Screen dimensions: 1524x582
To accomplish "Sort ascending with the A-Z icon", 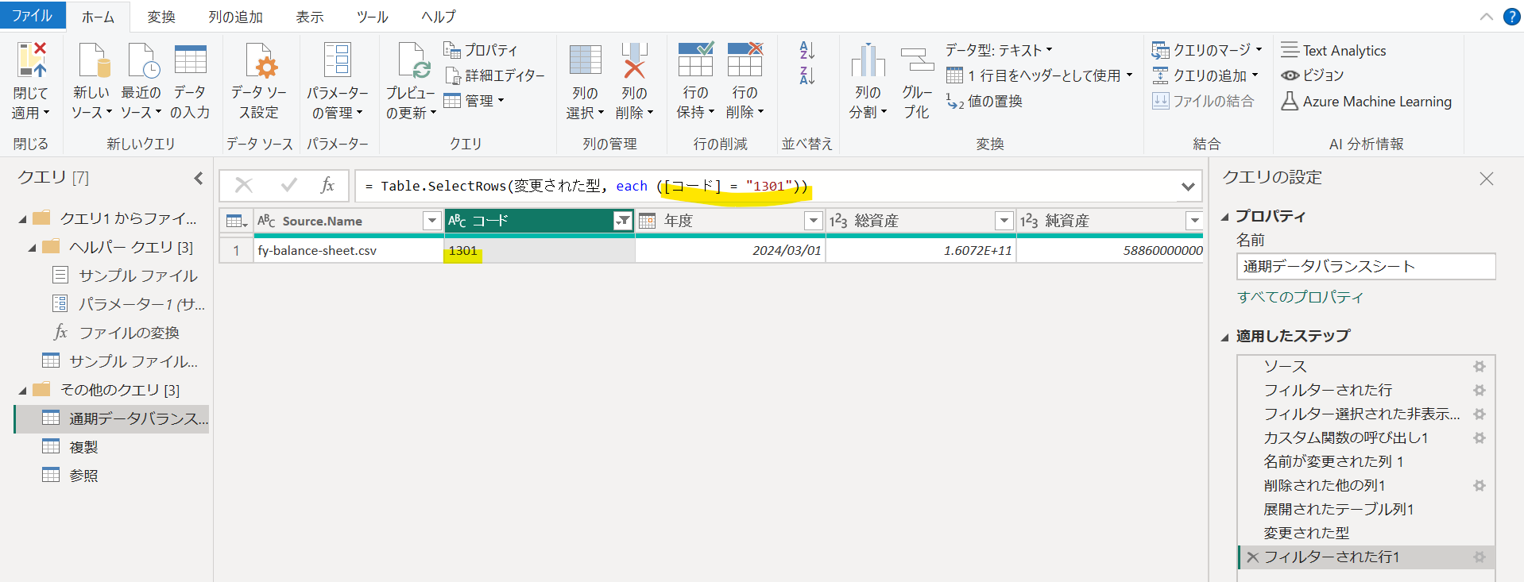I will [x=807, y=50].
